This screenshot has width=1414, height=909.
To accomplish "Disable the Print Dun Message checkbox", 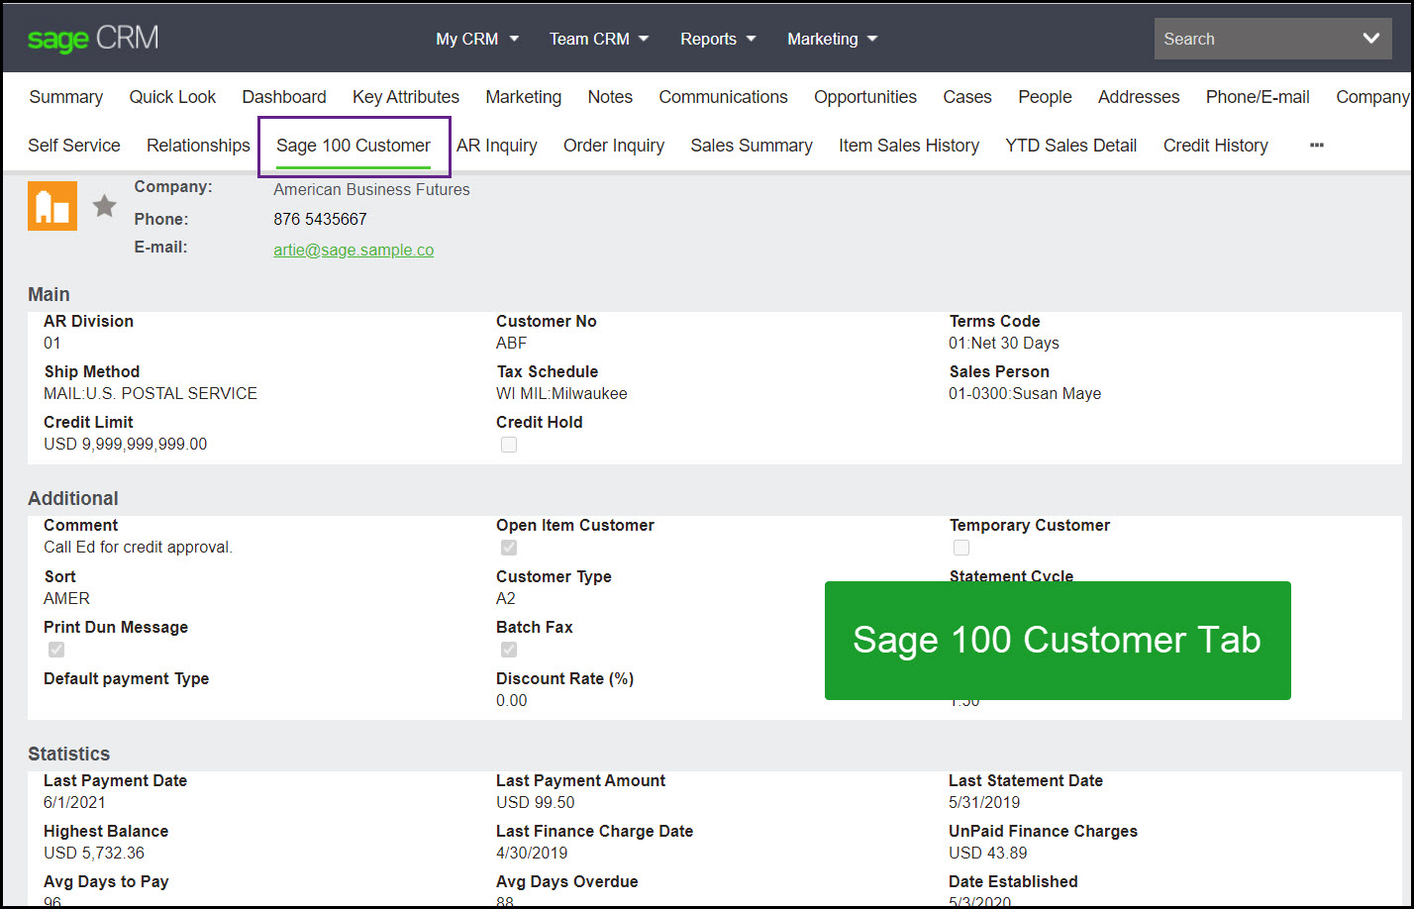I will (56, 649).
